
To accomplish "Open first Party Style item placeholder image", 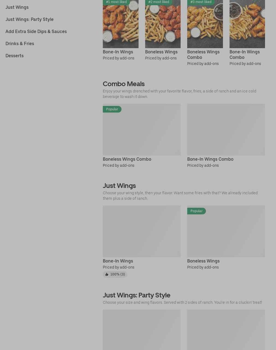I will [142, 330].
